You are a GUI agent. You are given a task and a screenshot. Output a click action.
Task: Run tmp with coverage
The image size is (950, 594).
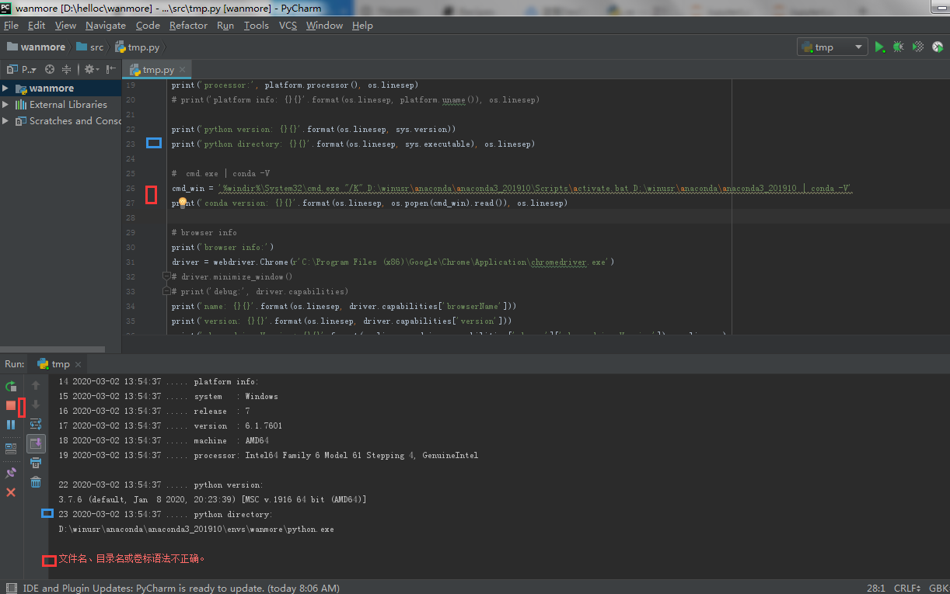[x=918, y=47]
